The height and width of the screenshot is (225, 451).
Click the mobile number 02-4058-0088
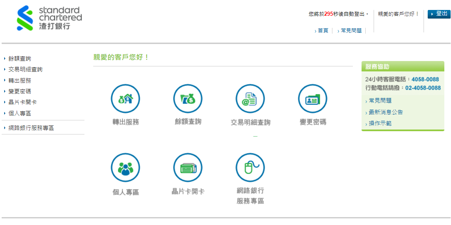[423, 88]
